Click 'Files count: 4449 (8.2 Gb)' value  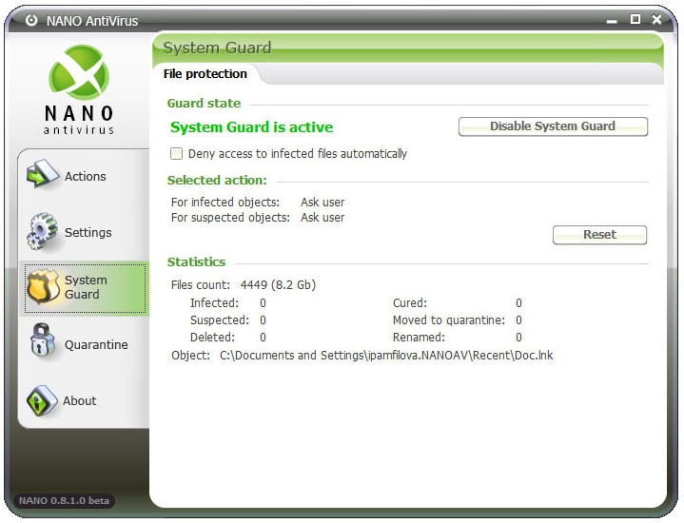pyautogui.click(x=278, y=285)
